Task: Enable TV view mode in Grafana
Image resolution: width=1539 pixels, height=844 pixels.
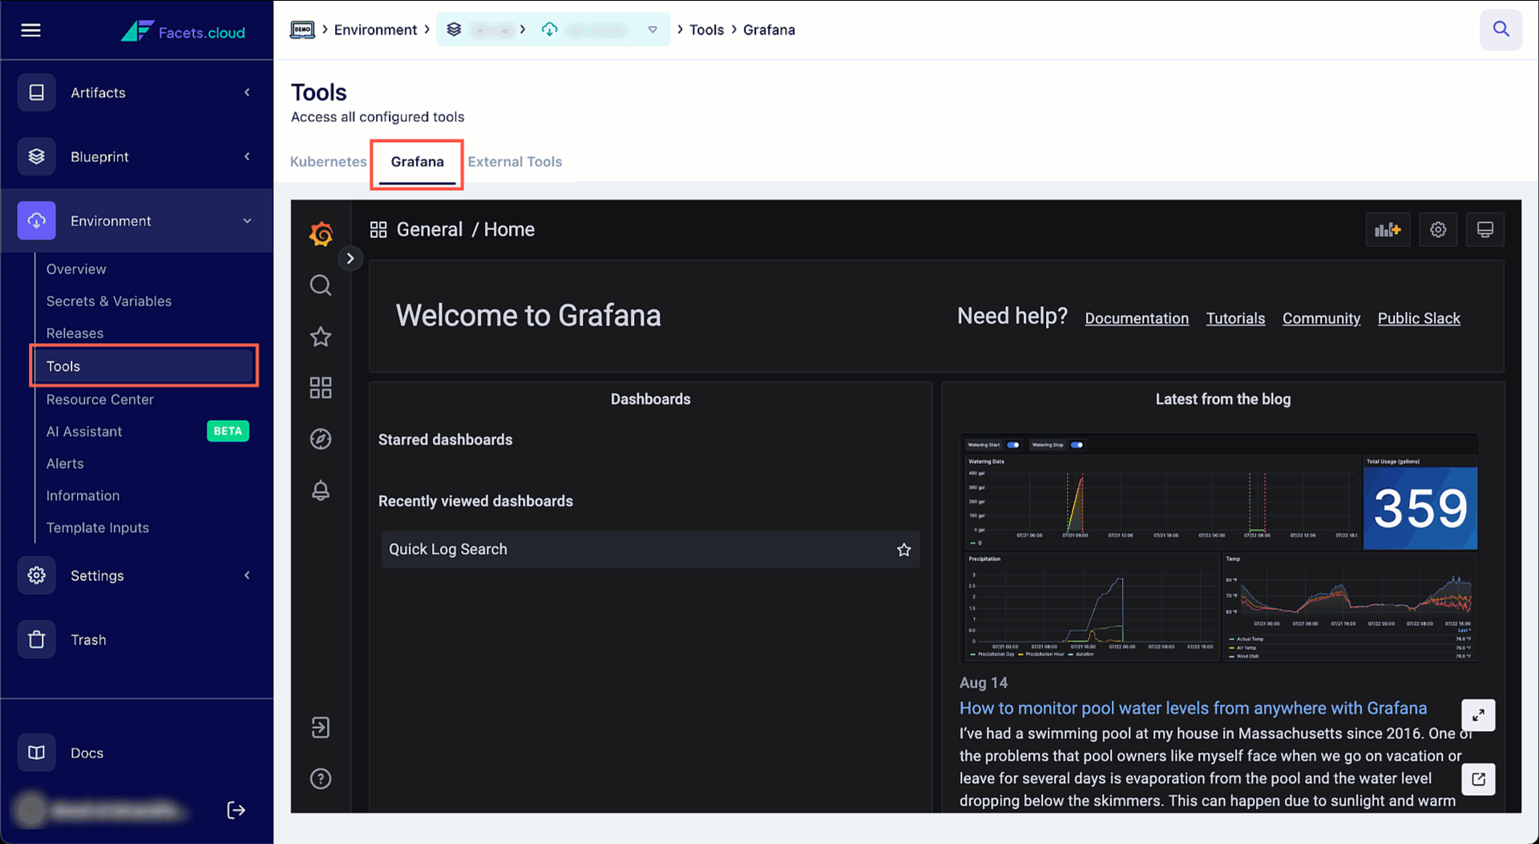Action: (1484, 229)
